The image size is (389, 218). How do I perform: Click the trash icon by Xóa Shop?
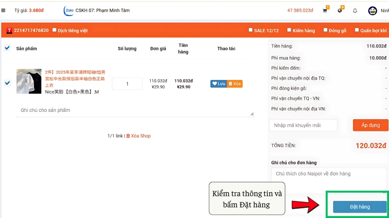[128, 136]
